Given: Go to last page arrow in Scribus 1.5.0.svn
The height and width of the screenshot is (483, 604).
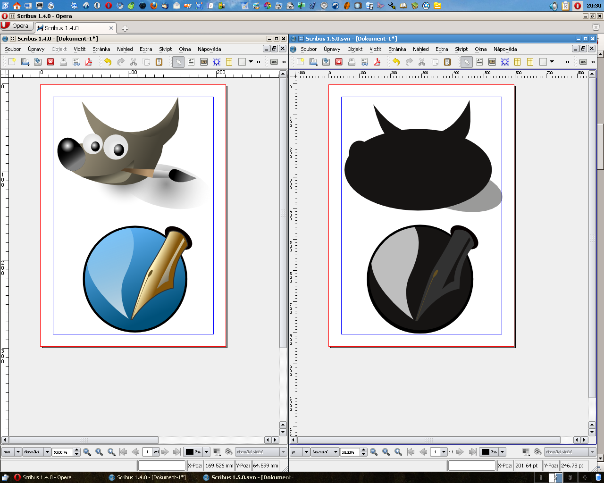Looking at the screenshot, I should 472,452.
